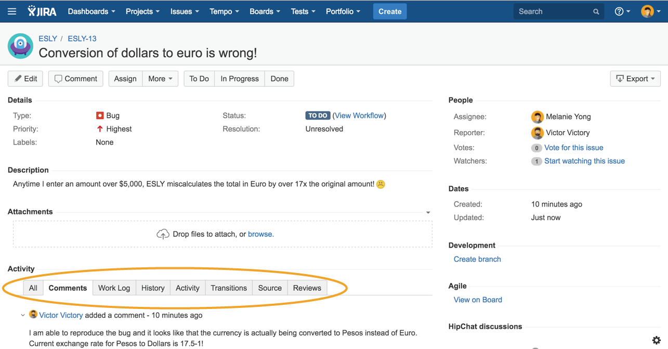This screenshot has width=668, height=349.
Task: Click the ESLY breadcrumb link
Action: pyautogui.click(x=48, y=38)
